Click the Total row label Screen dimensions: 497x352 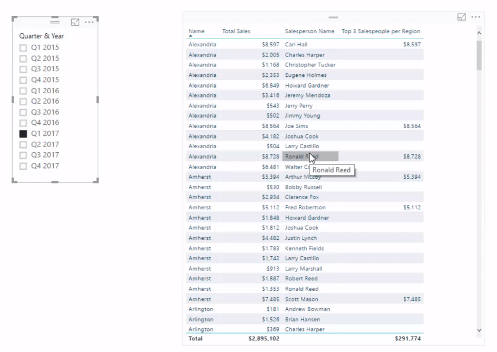click(x=195, y=338)
